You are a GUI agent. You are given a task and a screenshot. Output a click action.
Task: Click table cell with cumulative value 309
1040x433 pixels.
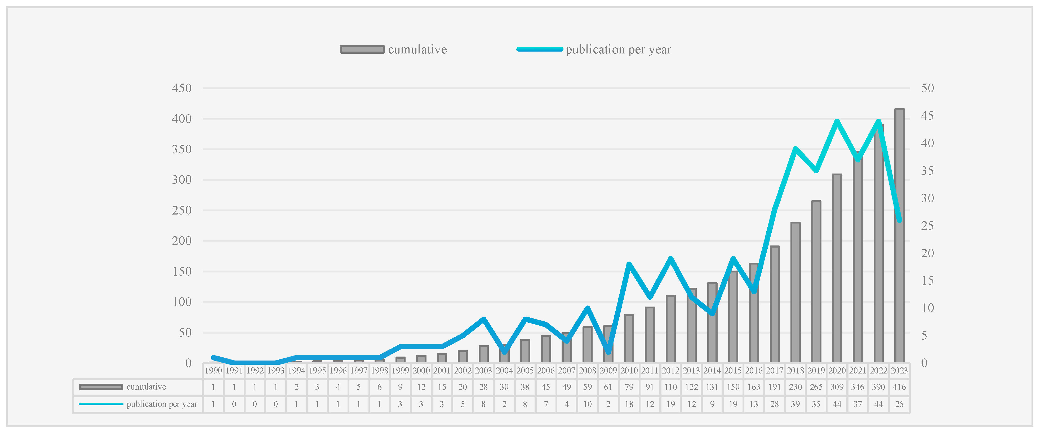[837, 387]
